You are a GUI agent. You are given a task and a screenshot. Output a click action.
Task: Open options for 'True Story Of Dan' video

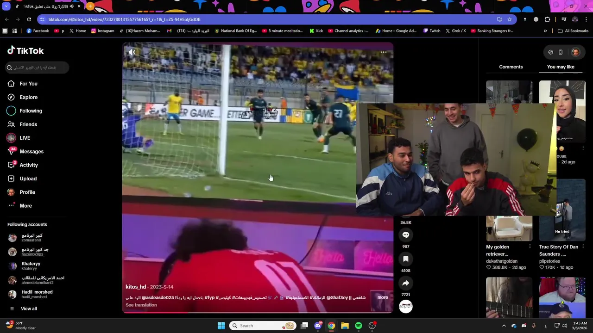(583, 247)
